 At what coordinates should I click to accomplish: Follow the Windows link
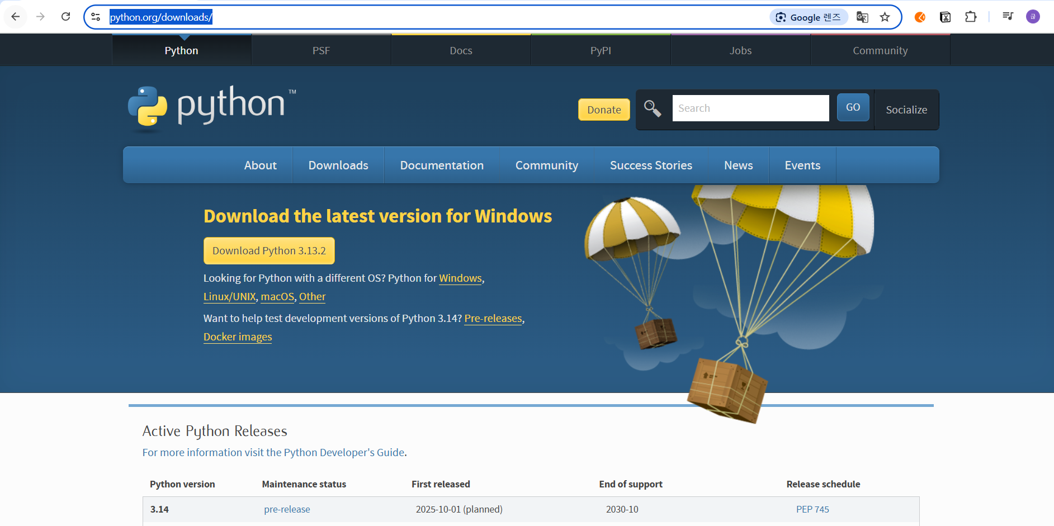pos(460,278)
